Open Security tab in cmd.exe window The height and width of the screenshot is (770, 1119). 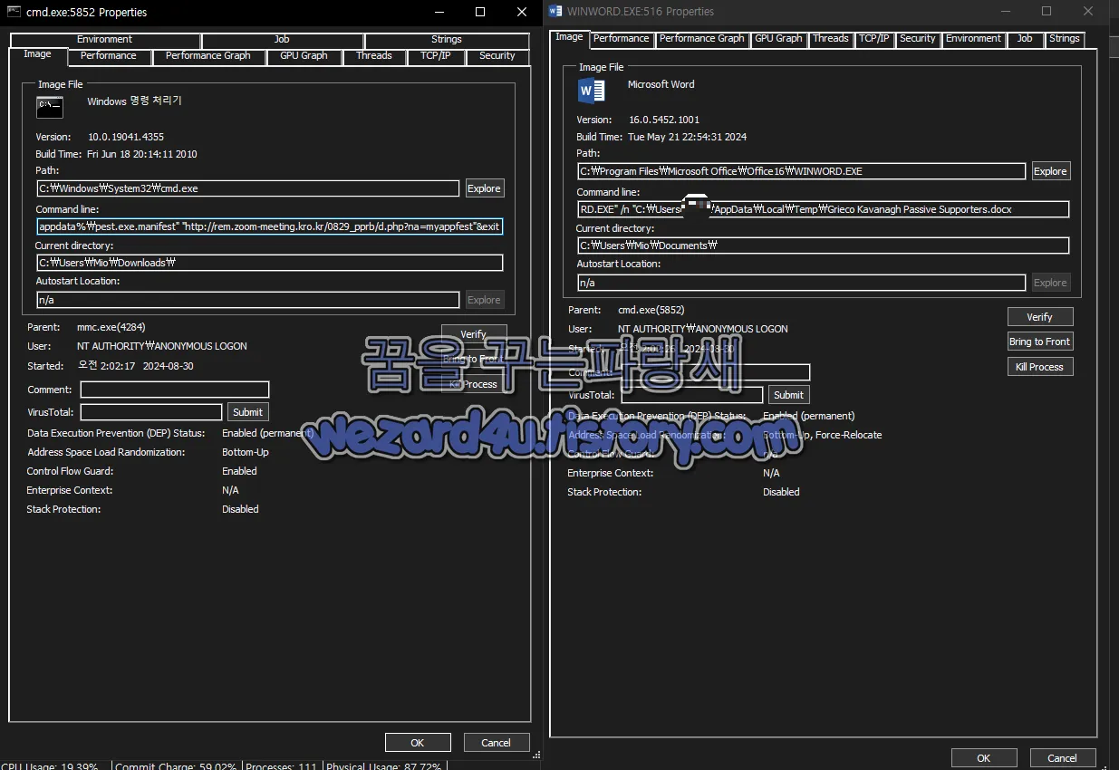tap(497, 56)
